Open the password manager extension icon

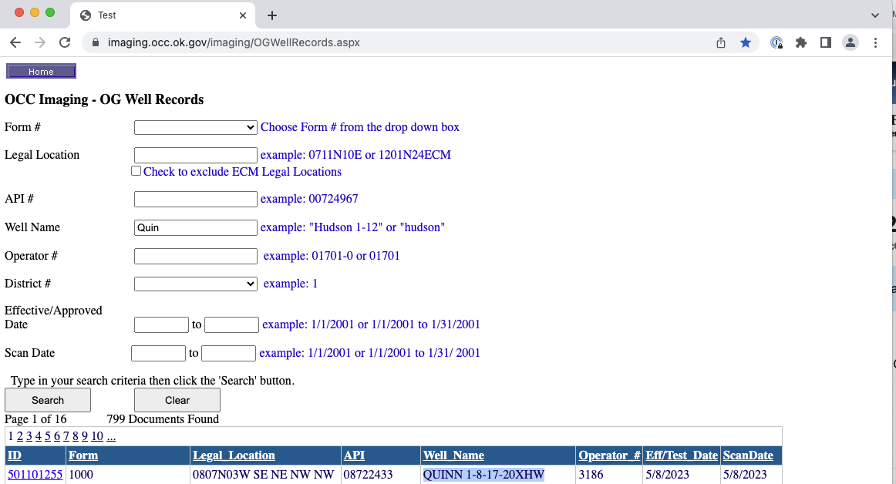click(x=776, y=42)
